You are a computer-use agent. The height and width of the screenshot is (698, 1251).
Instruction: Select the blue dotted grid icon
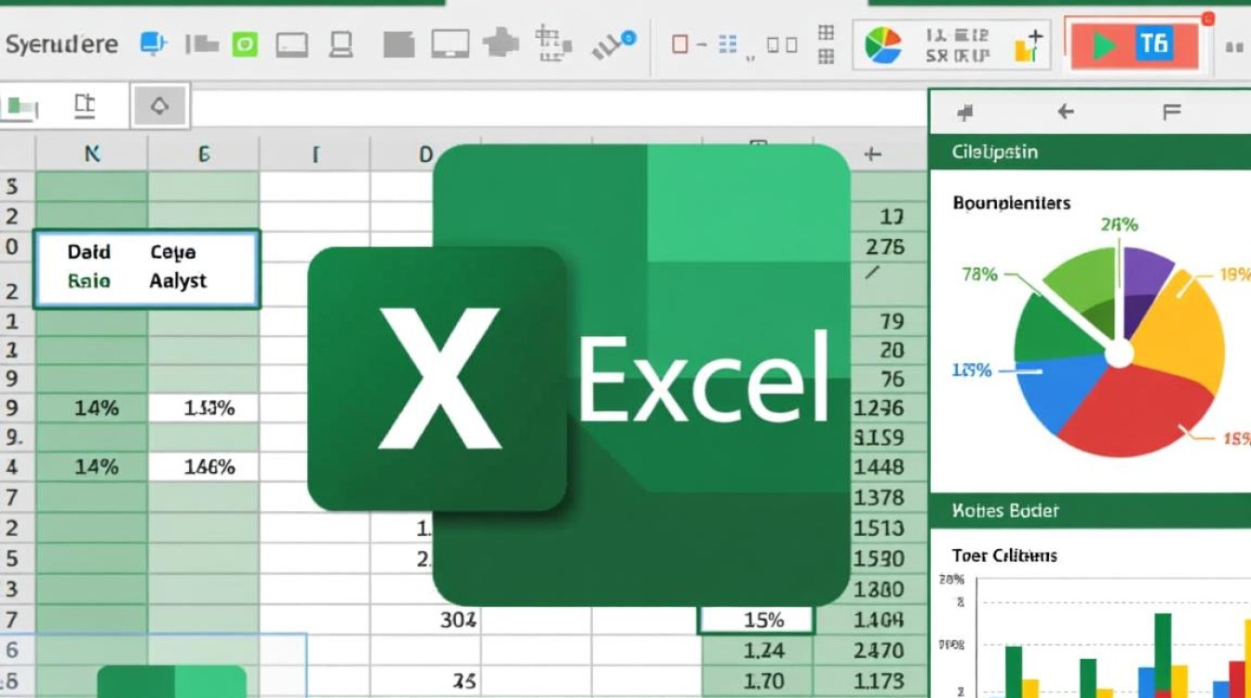[729, 44]
